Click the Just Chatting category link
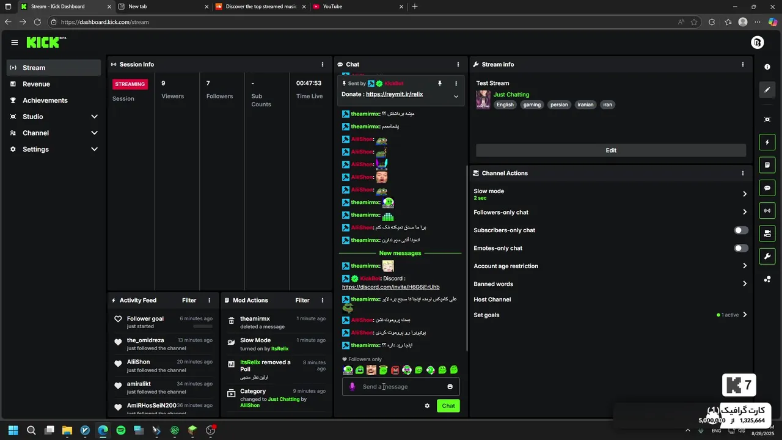782x440 pixels. click(x=511, y=95)
